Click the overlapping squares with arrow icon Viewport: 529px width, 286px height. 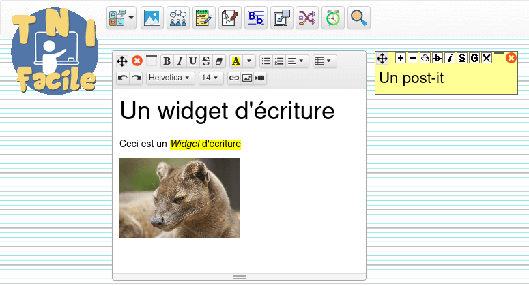click(282, 18)
